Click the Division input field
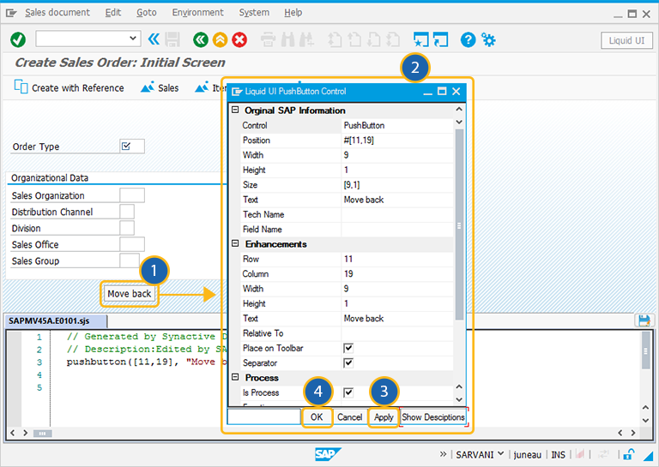Viewport: 659px width, 467px height. click(x=127, y=228)
